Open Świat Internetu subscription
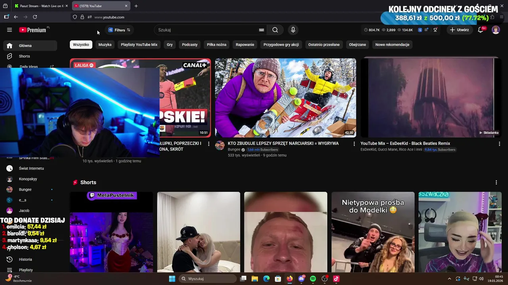The image size is (508, 285). click(30, 168)
